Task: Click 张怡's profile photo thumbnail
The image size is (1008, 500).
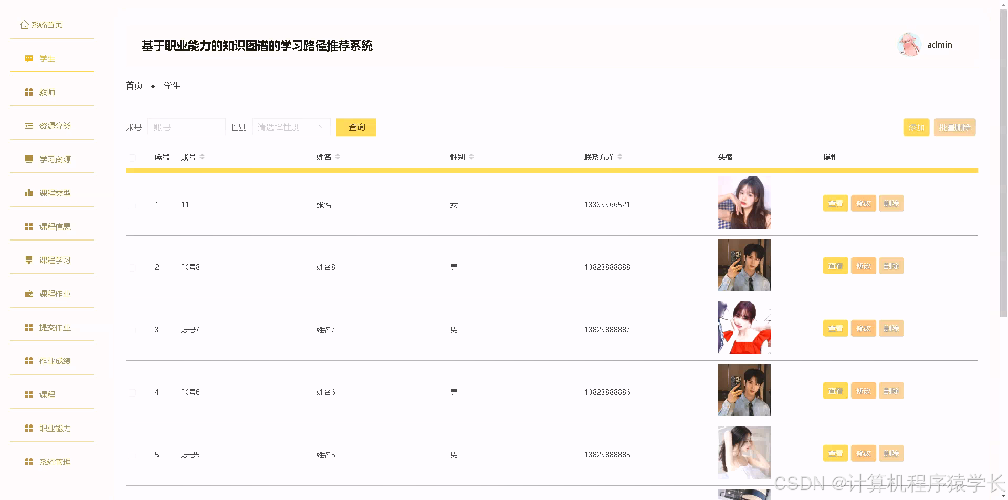Action: (744, 203)
